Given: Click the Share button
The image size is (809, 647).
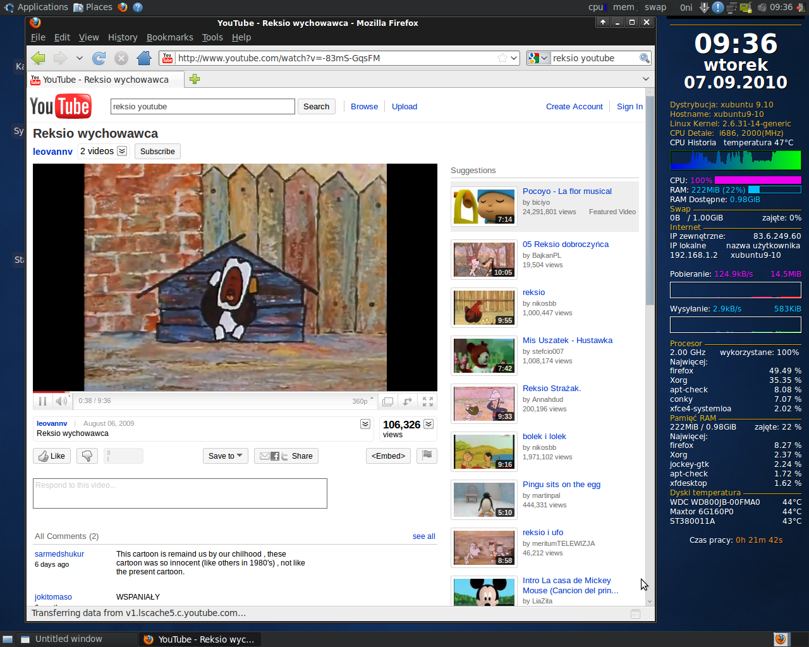Looking at the screenshot, I should [x=286, y=456].
